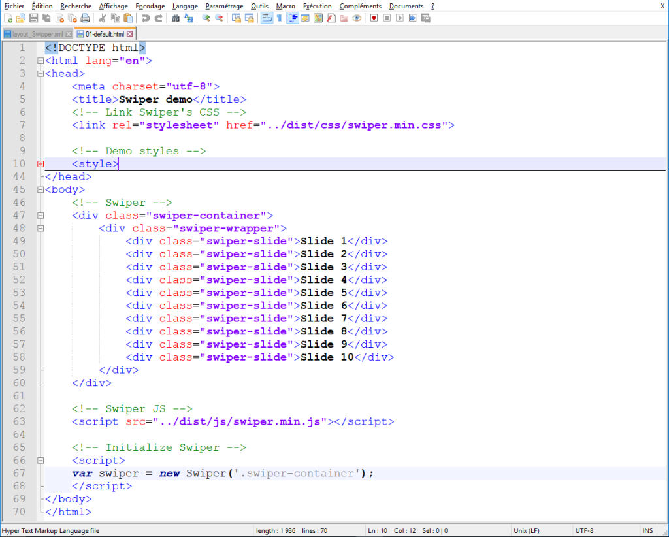Viewport: 669px width, 537px height.
Task: Click line number 67 in the margin
Action: click(19, 473)
